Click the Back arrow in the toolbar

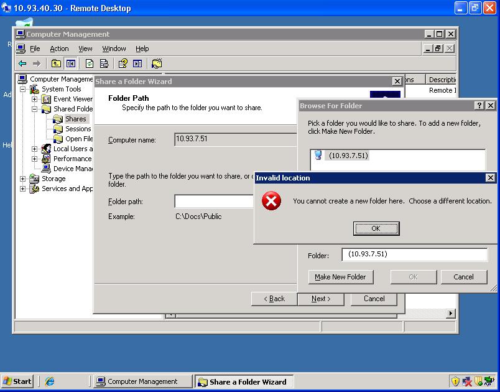click(x=22, y=63)
